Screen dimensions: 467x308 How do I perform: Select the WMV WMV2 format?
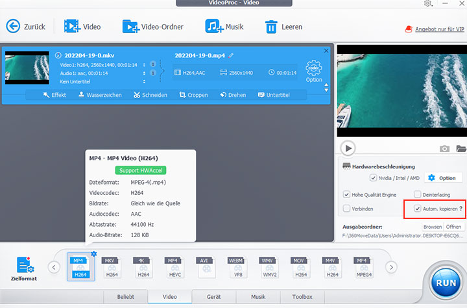click(269, 267)
